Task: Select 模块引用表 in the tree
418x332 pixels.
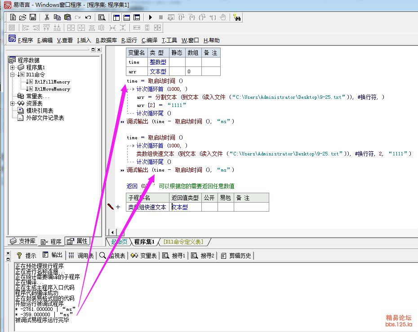Action: (x=40, y=111)
